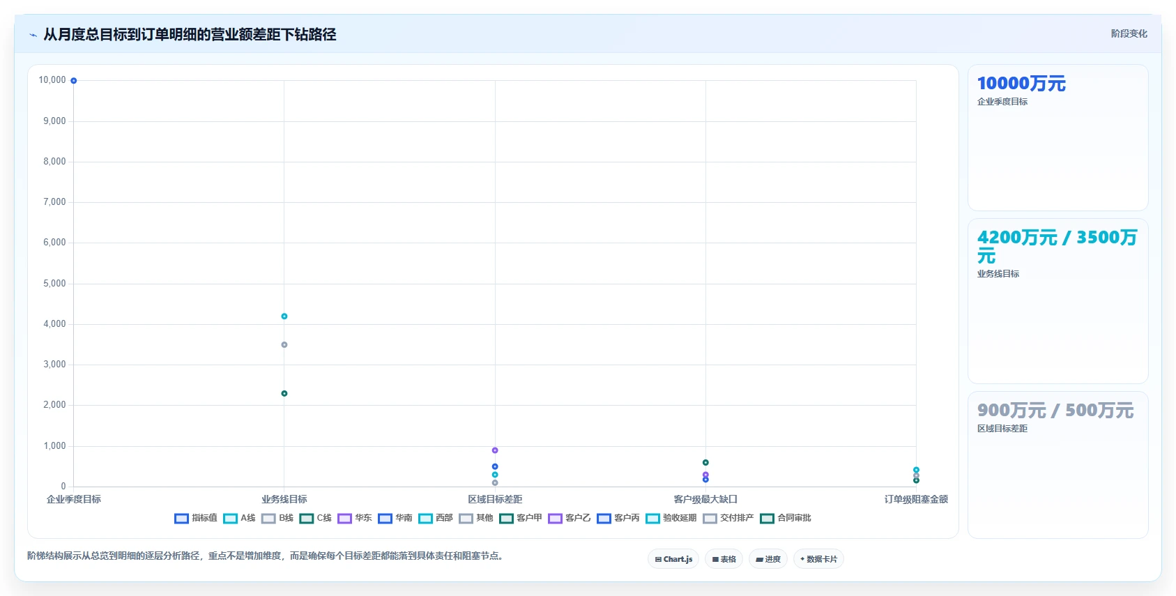Click the 数据卡片 tag button
The image size is (1176, 596).
click(818, 559)
